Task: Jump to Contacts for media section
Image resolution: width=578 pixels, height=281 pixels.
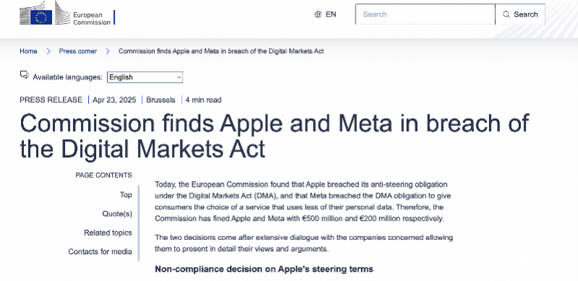Action: tap(100, 252)
